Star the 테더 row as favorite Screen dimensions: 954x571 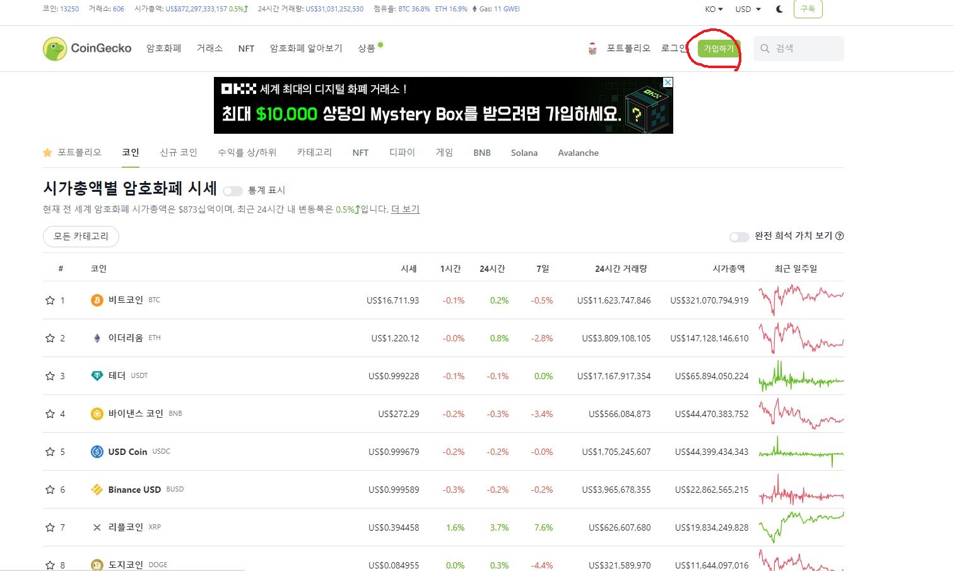tap(50, 376)
